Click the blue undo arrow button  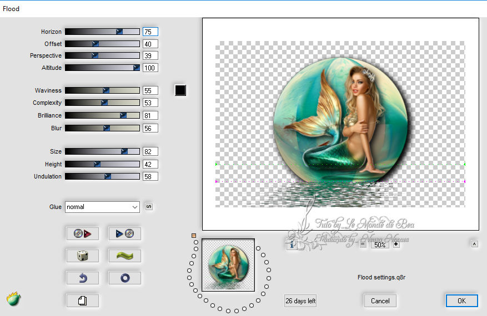pyautogui.click(x=82, y=278)
